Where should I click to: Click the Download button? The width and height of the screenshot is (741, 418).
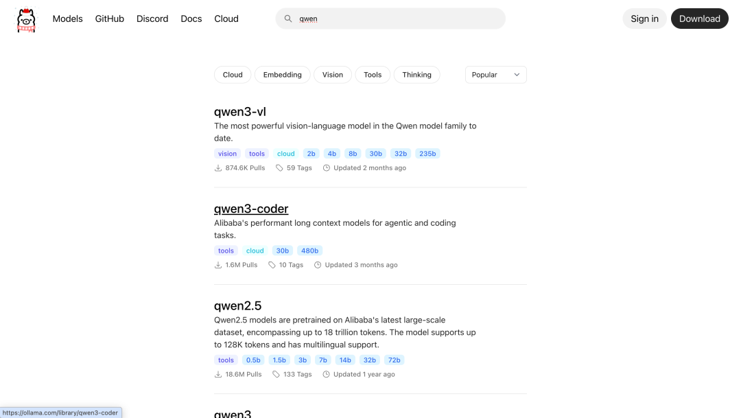(699, 19)
